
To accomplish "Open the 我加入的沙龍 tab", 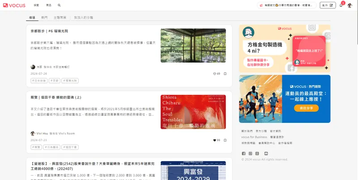I will click(84, 17).
